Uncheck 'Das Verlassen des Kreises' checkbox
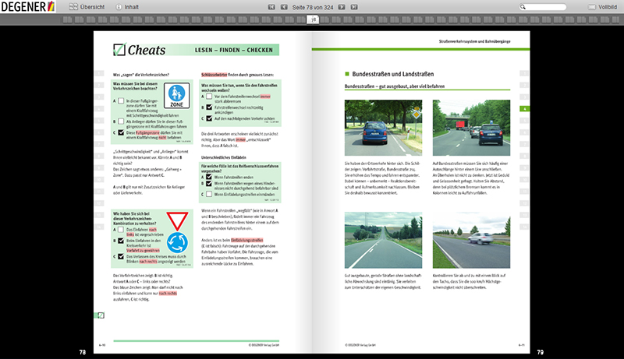Screen dimensions: 624x359 pos(121,256)
